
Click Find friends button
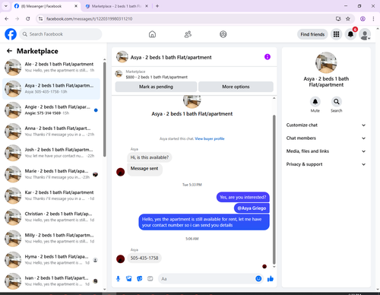tap(312, 34)
